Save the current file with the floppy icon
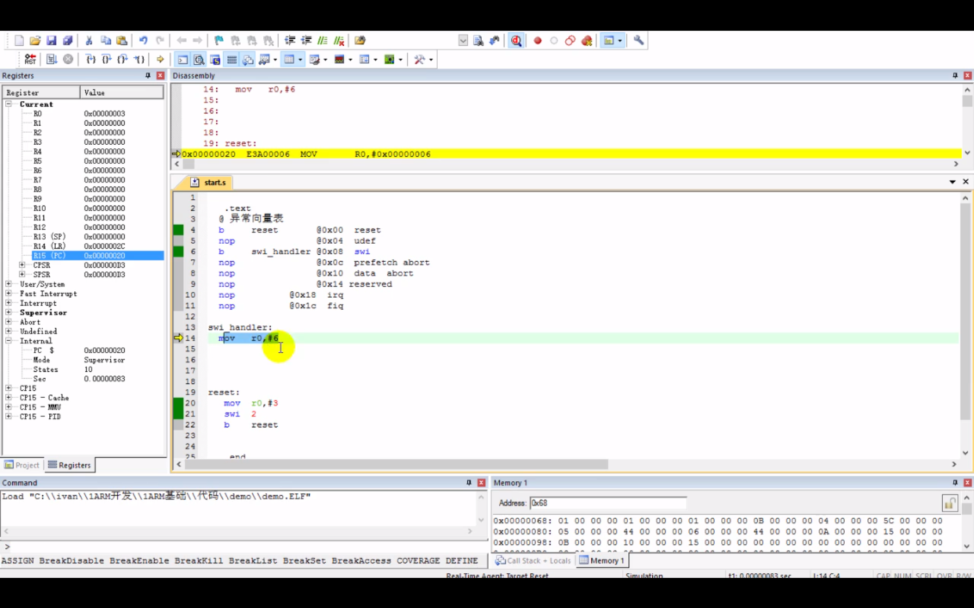Image resolution: width=974 pixels, height=608 pixels. (52, 41)
